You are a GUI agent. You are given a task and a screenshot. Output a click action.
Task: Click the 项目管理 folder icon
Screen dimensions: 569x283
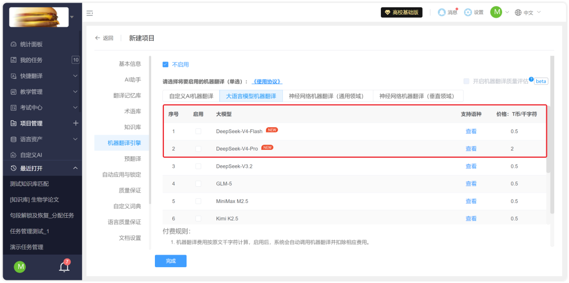[13, 123]
